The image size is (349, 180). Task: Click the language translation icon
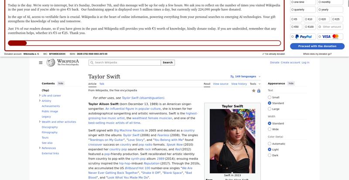232,77
